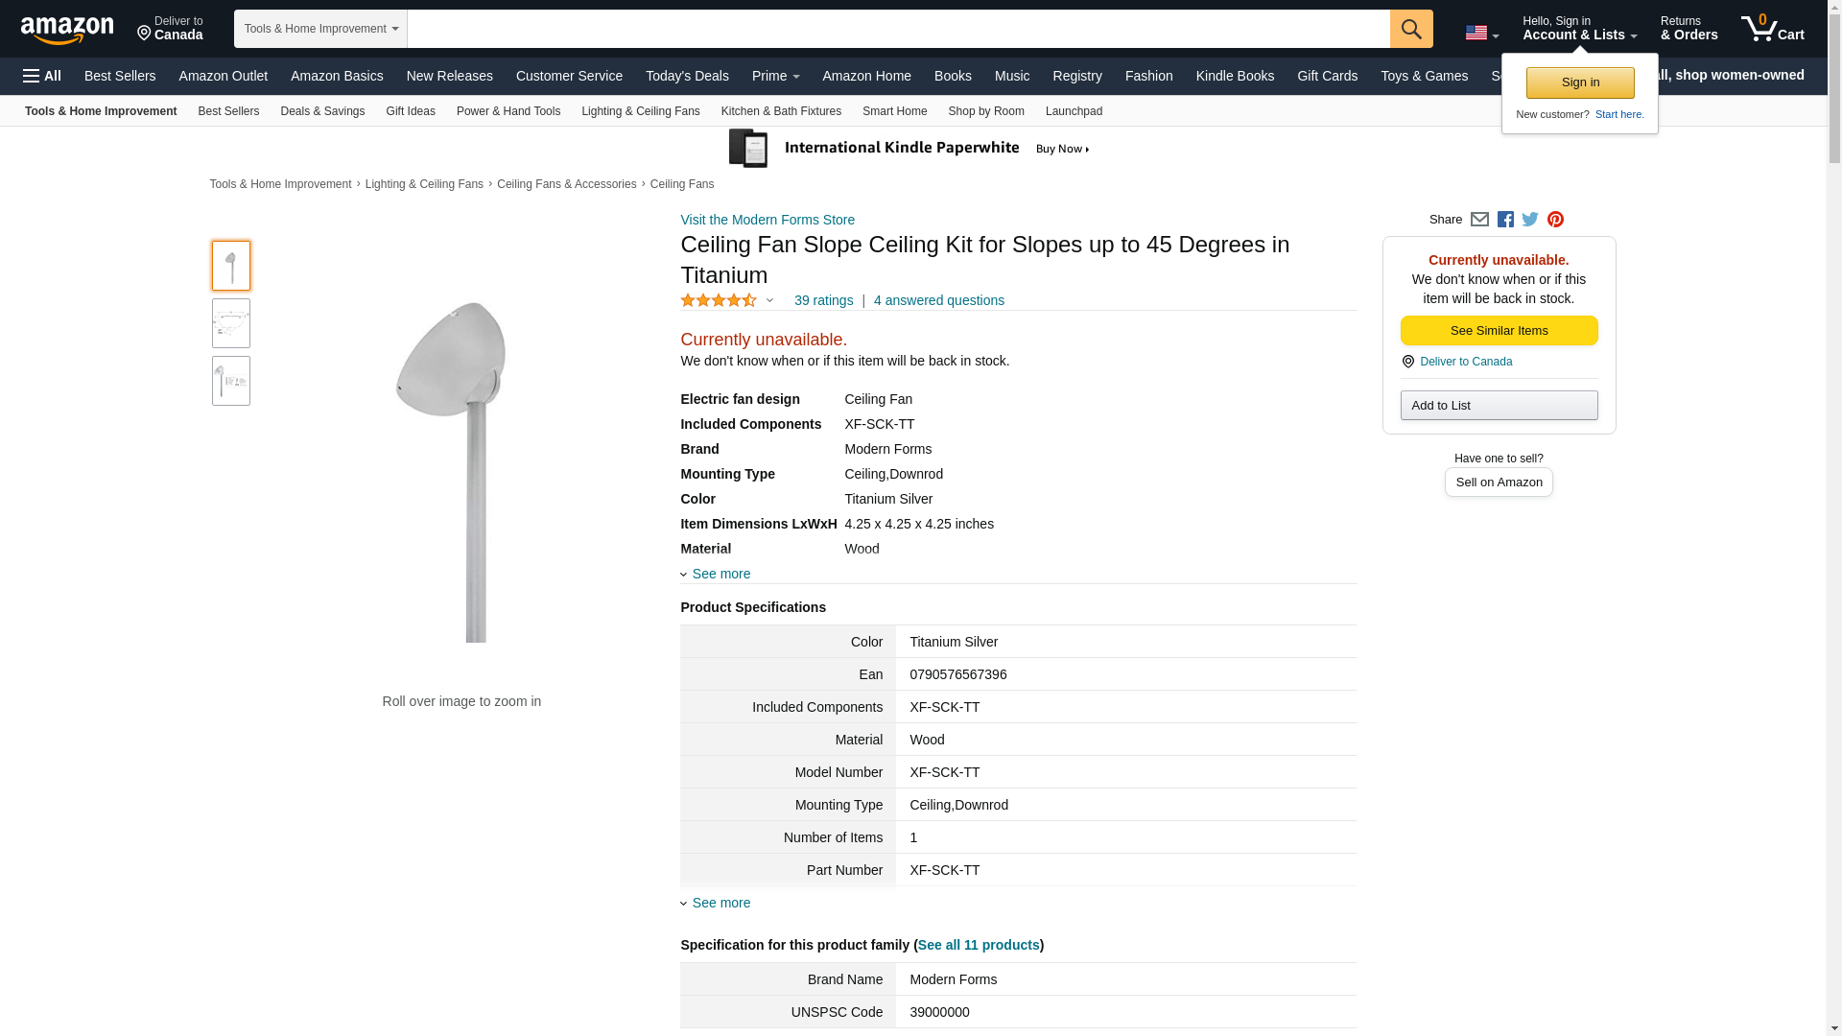Select the second product thumbnail image

pyautogui.click(x=231, y=323)
